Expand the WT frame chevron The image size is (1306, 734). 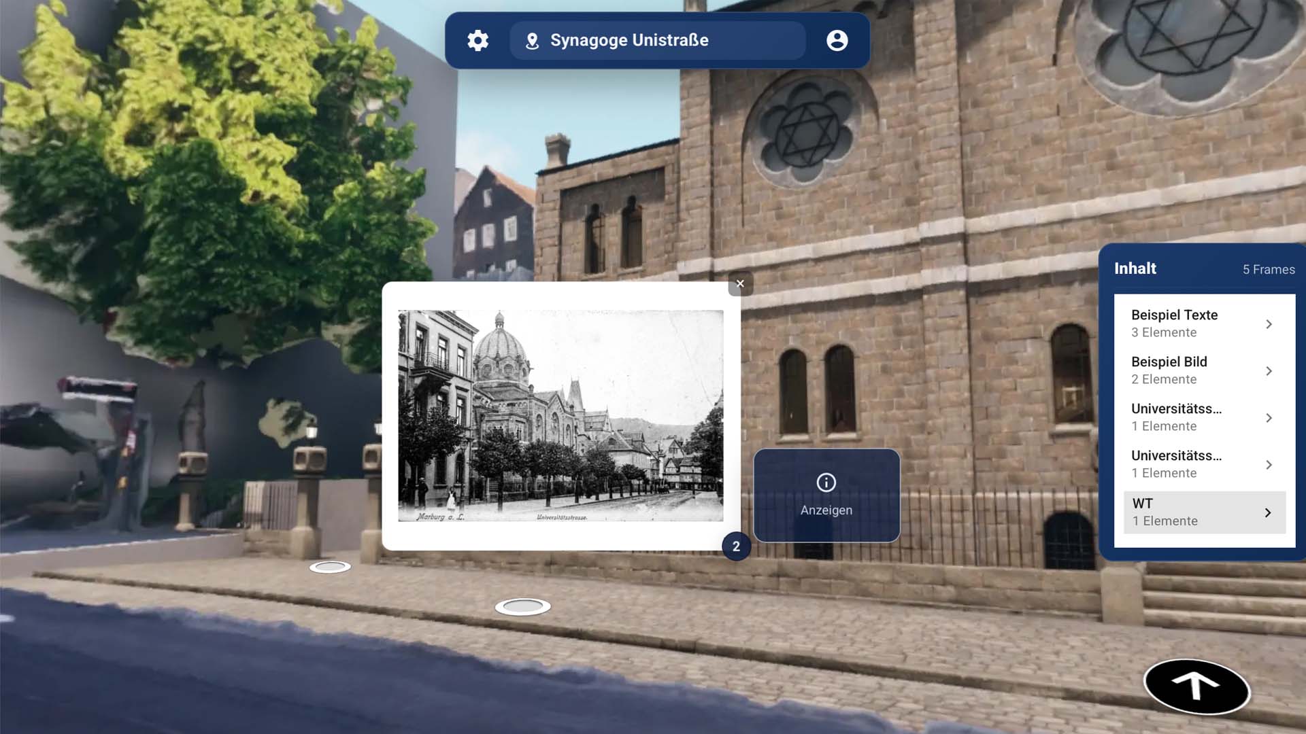[x=1267, y=512]
